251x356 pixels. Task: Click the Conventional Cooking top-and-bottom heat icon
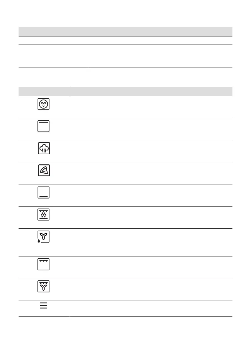(x=44, y=126)
